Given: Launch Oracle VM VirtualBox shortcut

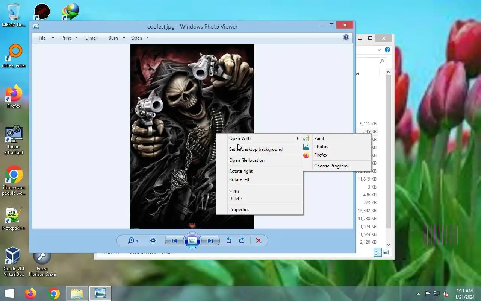Looking at the screenshot, I should click(x=14, y=261).
